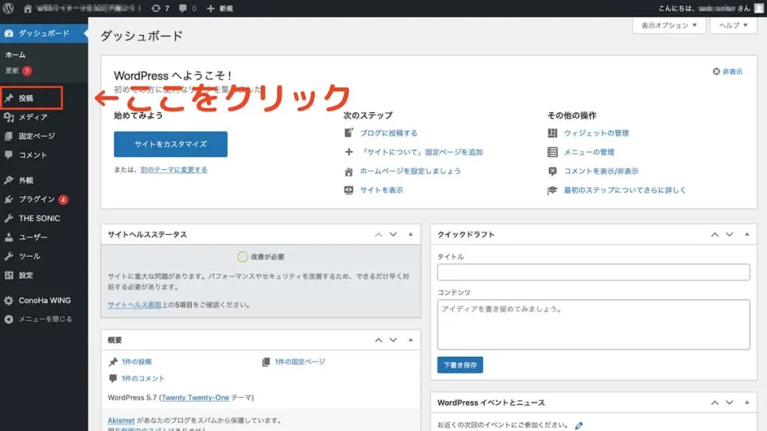
Task: Click the THE SONIC wrench icon
Action: [x=9, y=218]
